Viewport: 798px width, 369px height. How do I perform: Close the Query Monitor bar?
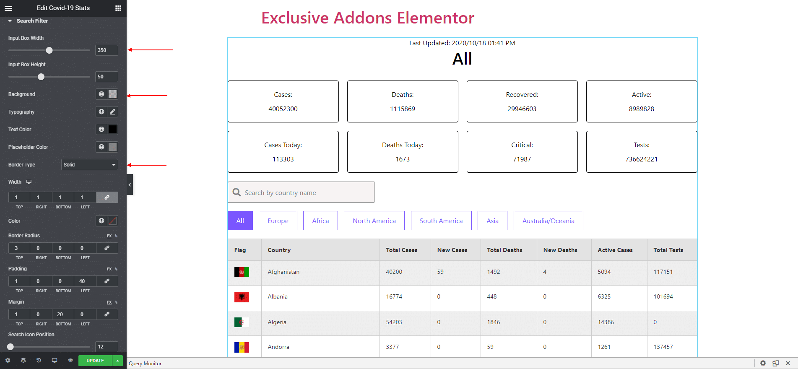[788, 363]
